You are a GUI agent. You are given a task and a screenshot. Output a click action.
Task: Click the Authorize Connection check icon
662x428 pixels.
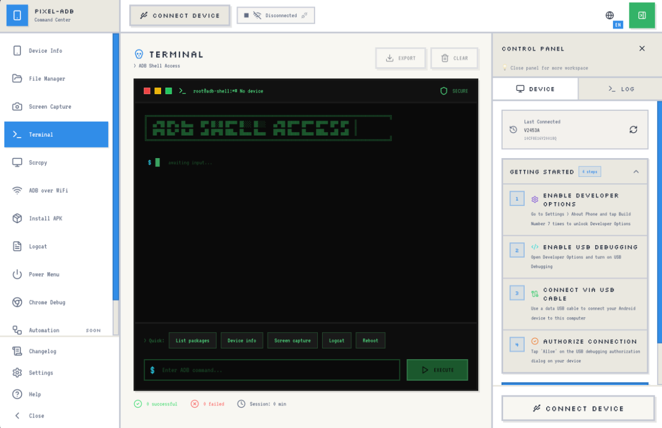[535, 342]
